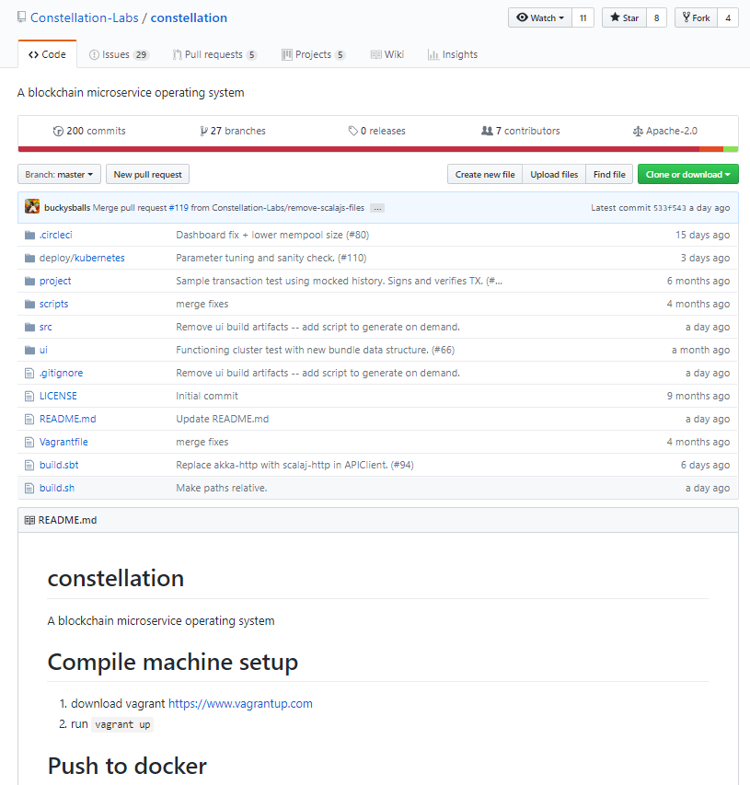Open the Branch: master dropdown
This screenshot has width=750, height=785.
(x=59, y=174)
